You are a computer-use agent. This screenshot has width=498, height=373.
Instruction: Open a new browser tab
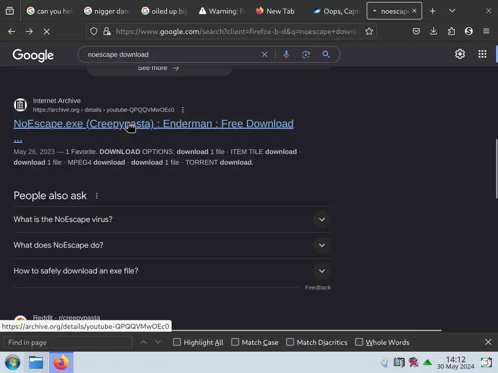[432, 11]
